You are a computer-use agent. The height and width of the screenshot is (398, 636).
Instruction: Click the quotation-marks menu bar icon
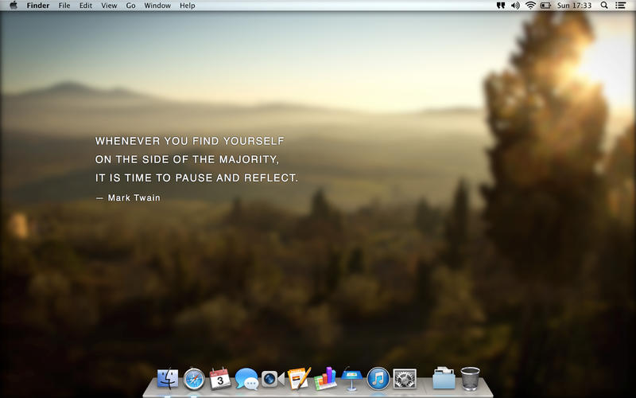[x=501, y=6]
